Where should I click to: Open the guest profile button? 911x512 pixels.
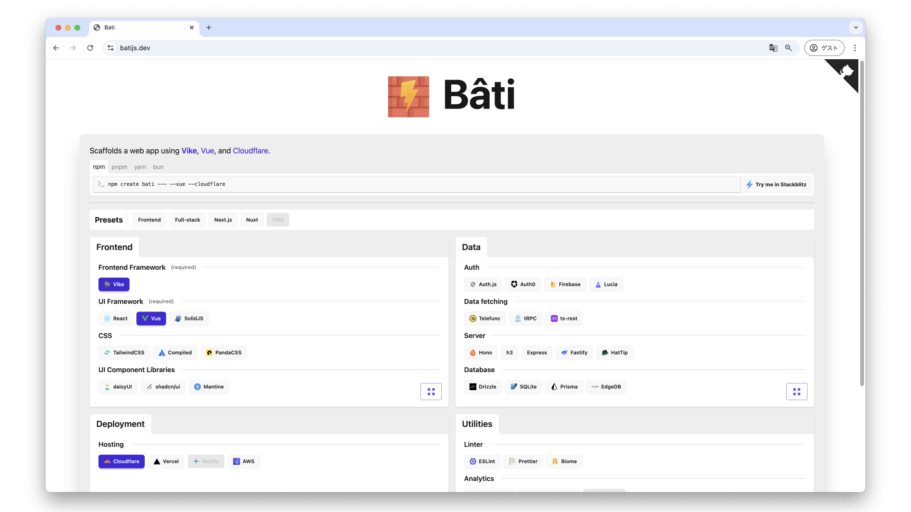[824, 48]
